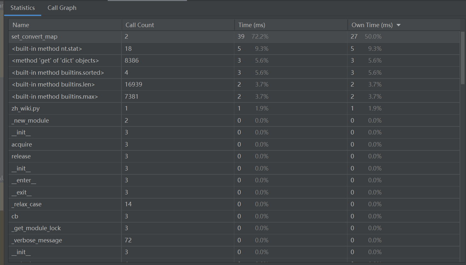Select the _get_module_lock row

(x=36, y=228)
